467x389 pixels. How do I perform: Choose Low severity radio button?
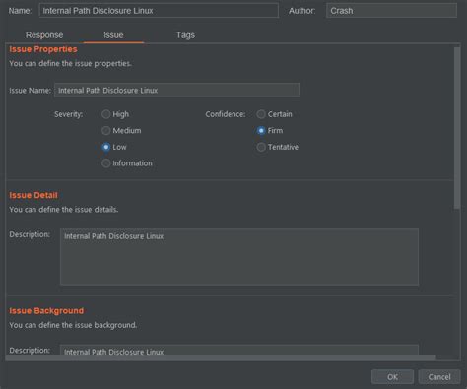[105, 147]
